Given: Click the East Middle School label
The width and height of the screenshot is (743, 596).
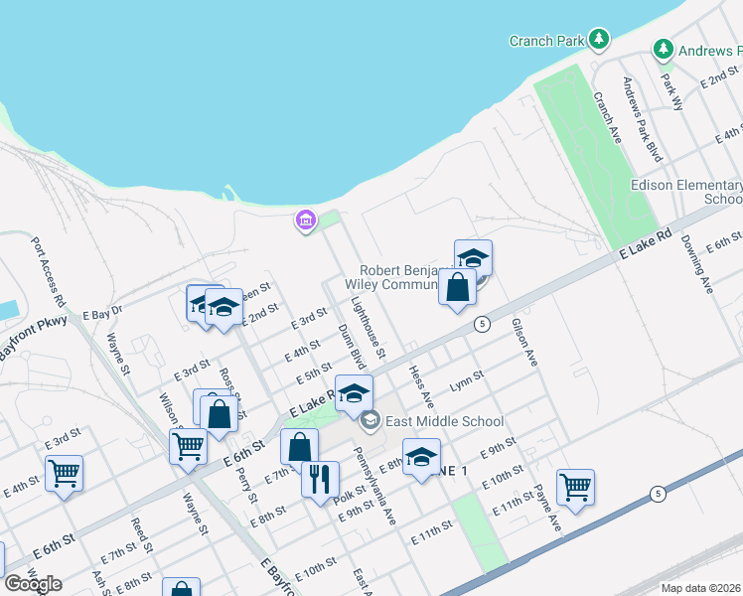Looking at the screenshot, I should 444,421.
